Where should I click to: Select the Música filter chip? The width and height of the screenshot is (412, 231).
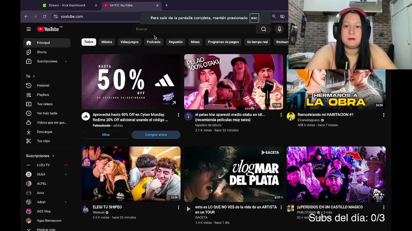point(107,42)
